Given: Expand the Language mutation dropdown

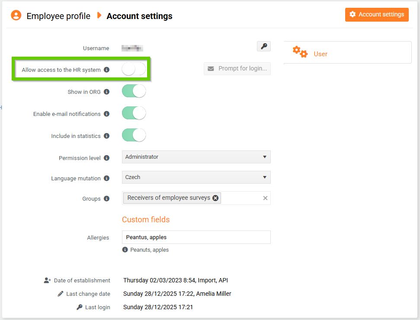Looking at the screenshot, I should [196, 177].
